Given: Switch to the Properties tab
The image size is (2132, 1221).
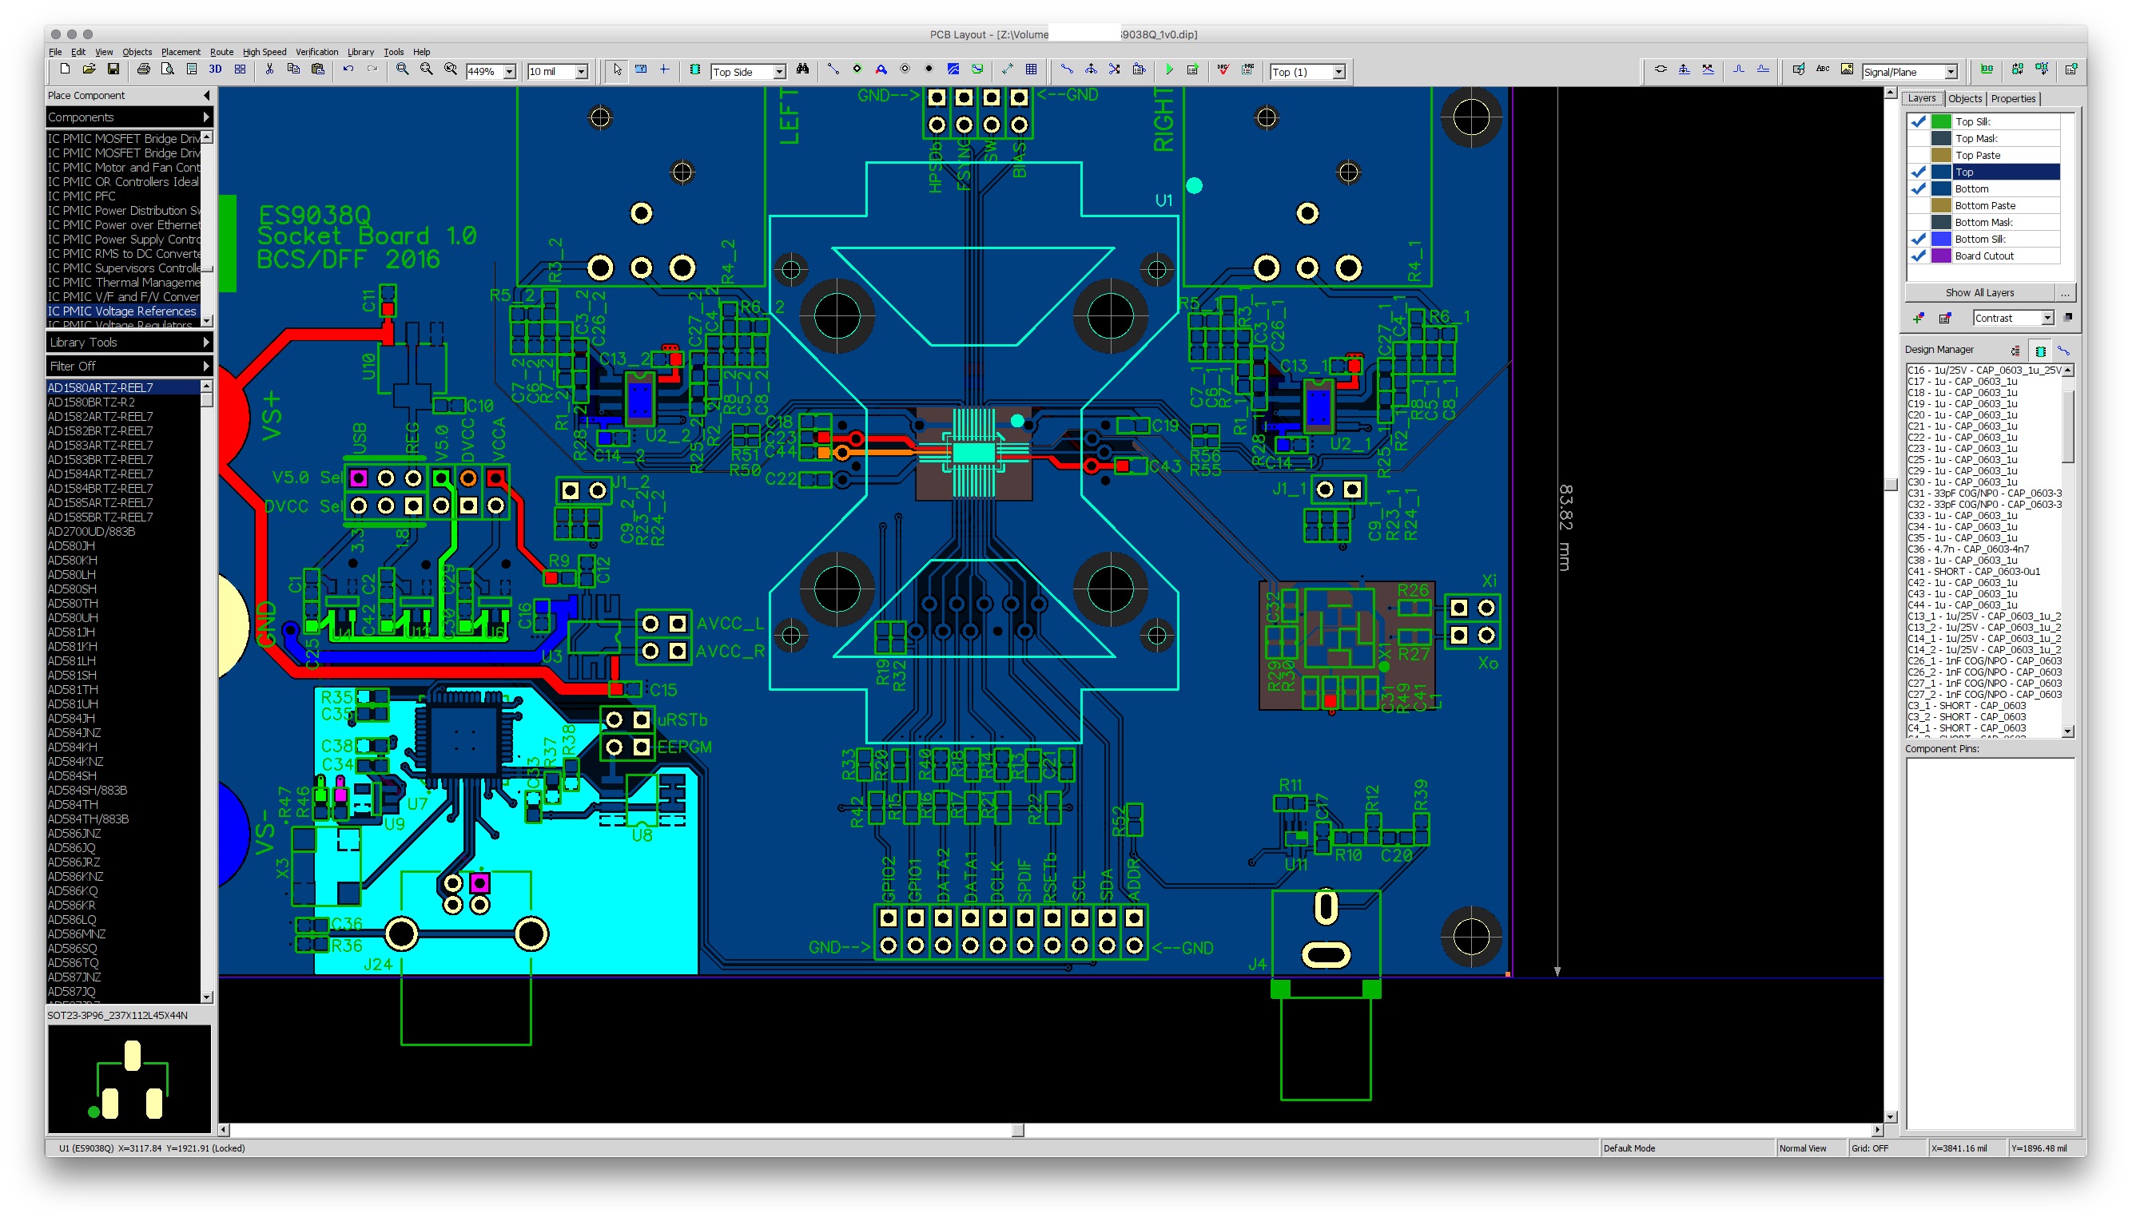Looking at the screenshot, I should [x=2013, y=99].
